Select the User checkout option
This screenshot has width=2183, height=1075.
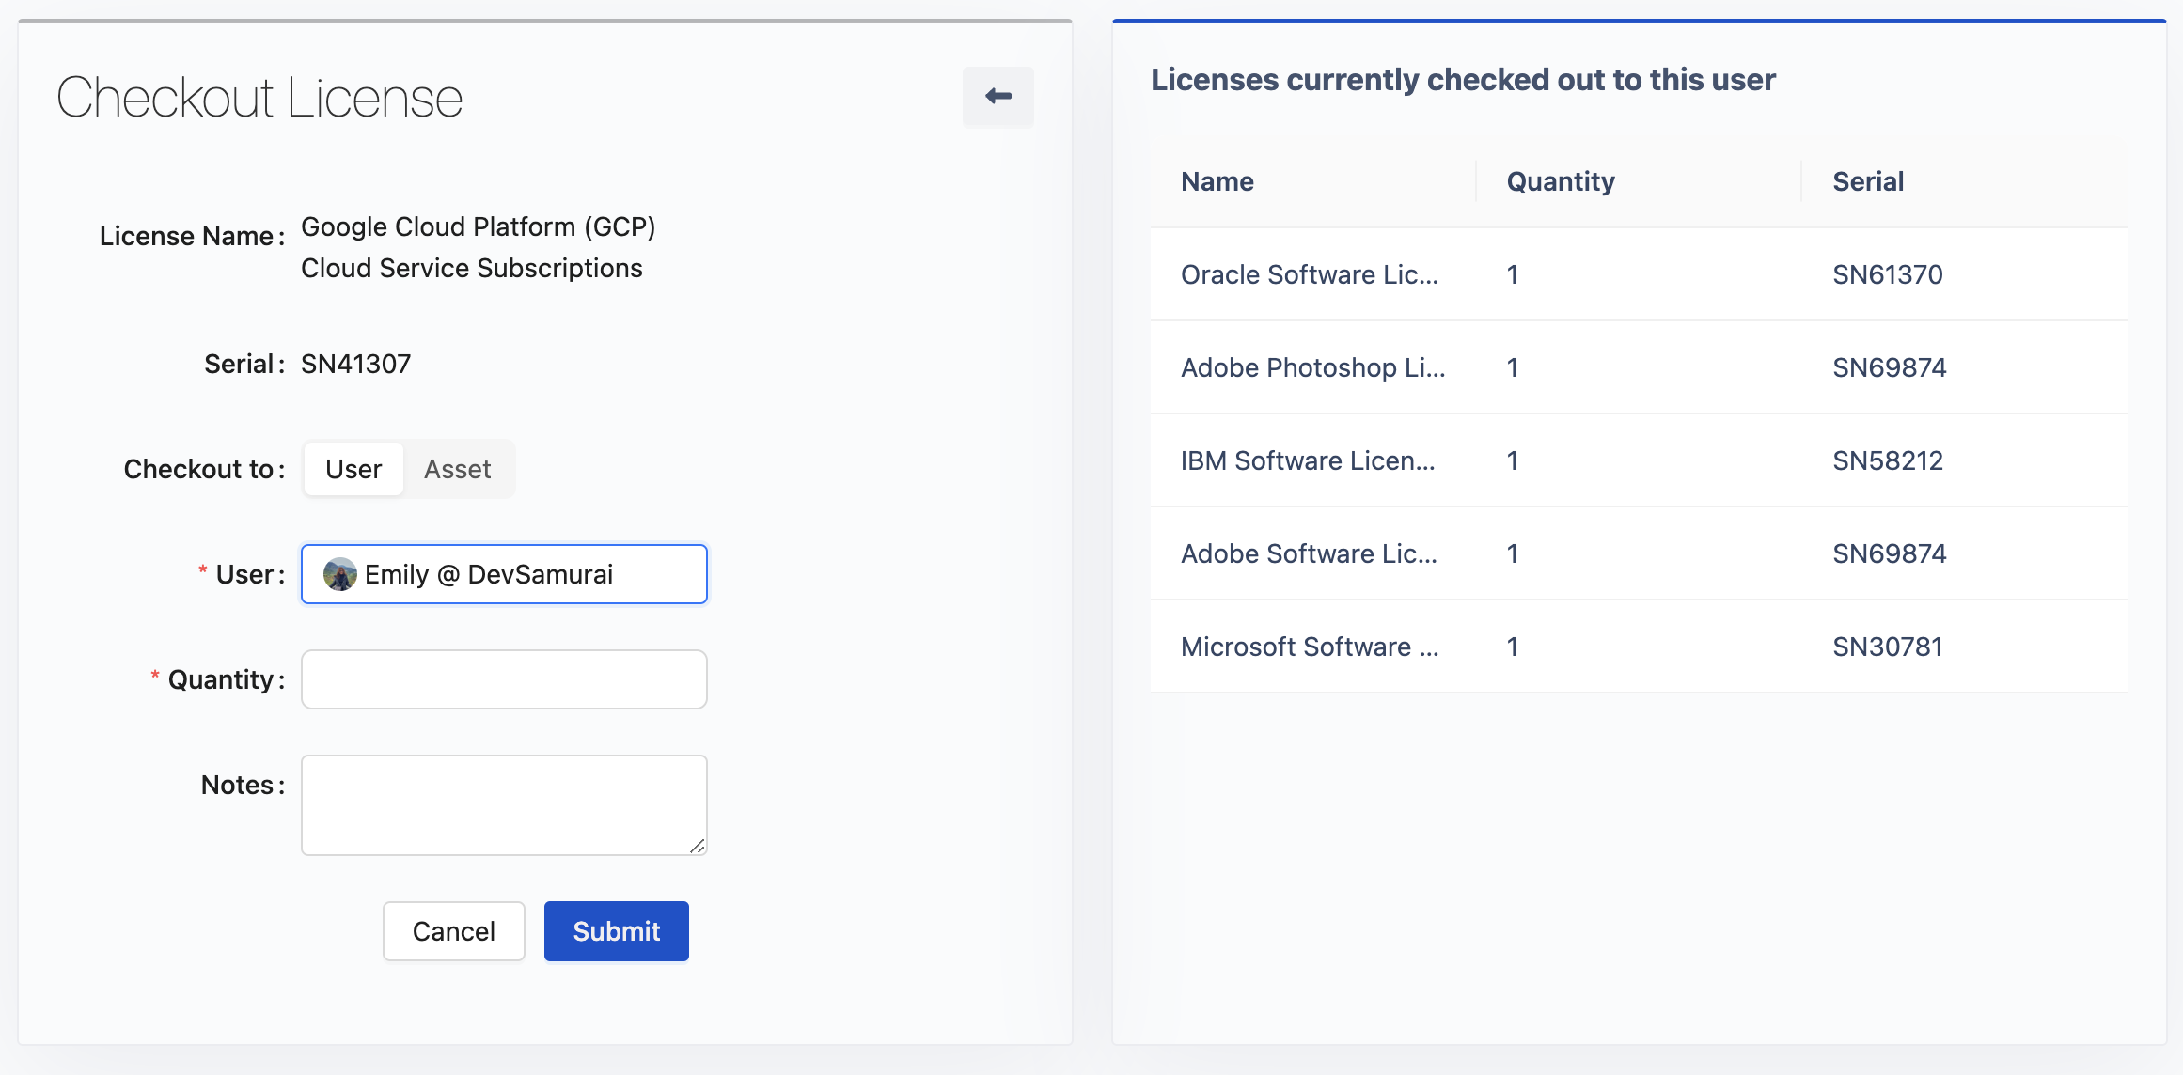click(353, 469)
